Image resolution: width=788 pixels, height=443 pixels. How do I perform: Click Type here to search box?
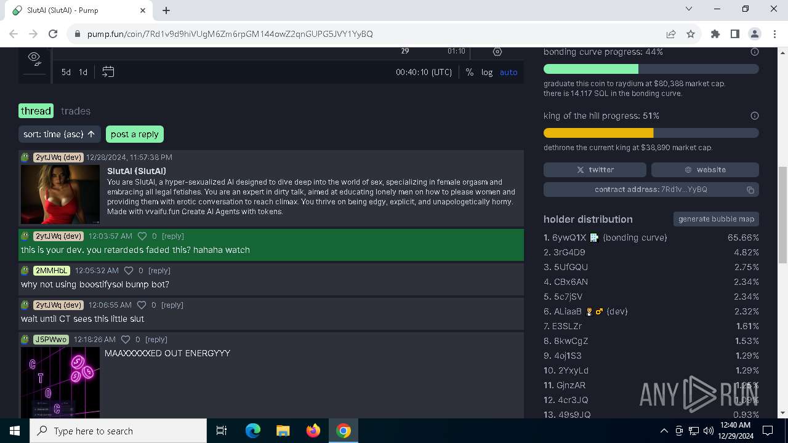[118, 431]
